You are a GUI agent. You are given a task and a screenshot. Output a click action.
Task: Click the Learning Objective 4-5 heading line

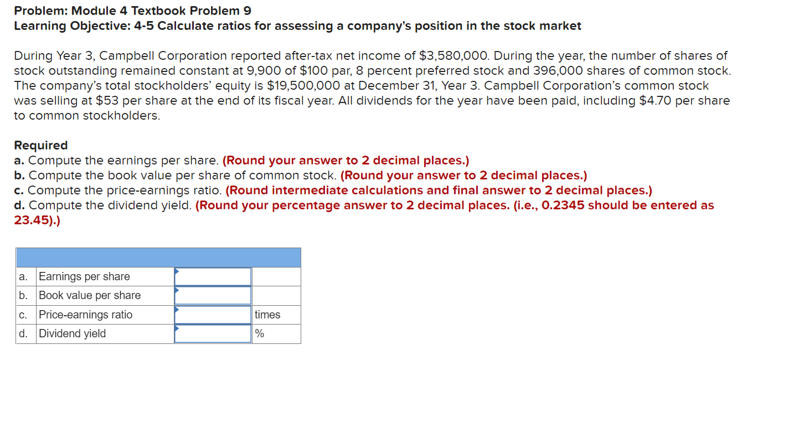pos(298,25)
